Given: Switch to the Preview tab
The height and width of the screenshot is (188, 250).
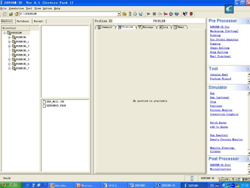Looking at the screenshot, I should click(x=126, y=27).
